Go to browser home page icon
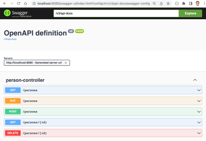206x141 pixels. [x=26, y=4]
